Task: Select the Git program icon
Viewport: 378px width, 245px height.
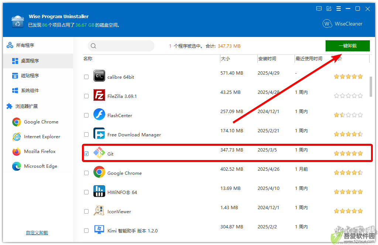Action: pyautogui.click(x=99, y=153)
